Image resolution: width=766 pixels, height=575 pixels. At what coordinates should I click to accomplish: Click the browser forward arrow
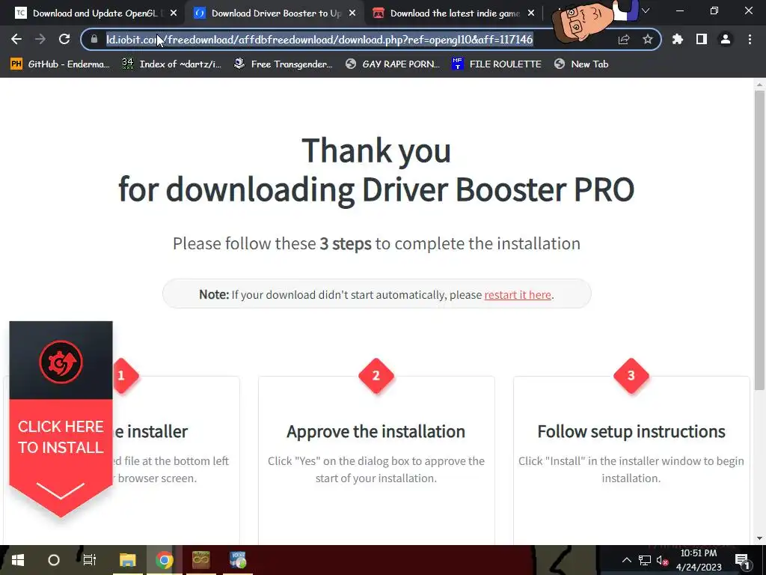40,39
